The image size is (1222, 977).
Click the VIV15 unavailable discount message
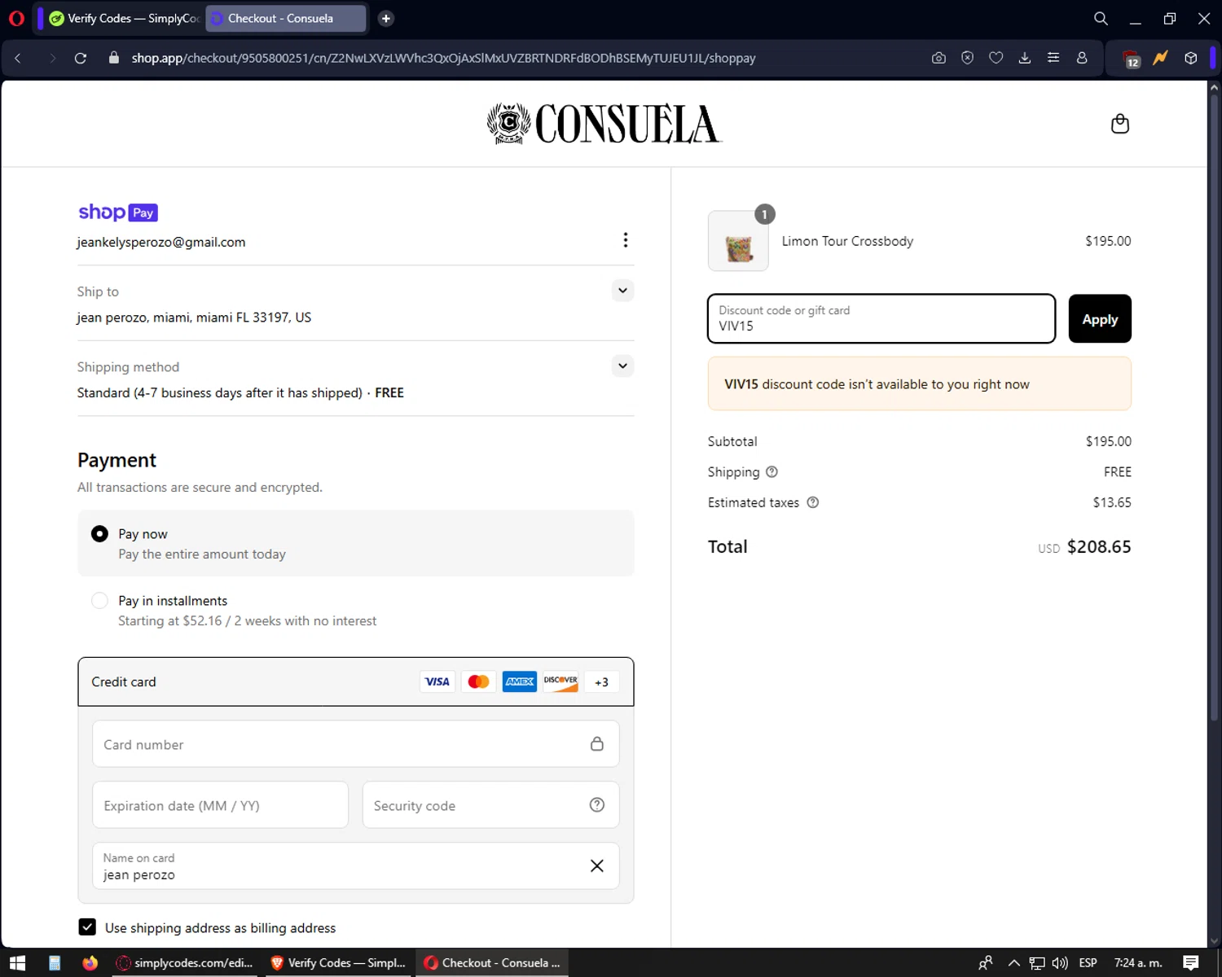point(920,383)
